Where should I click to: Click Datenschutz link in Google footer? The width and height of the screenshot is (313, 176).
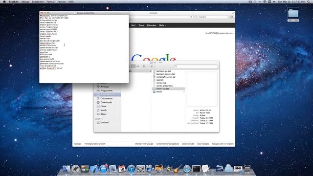click(188, 144)
